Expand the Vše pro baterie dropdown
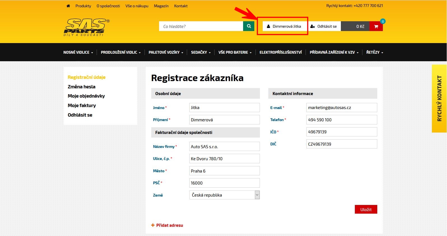This screenshot has height=236, width=447. pyautogui.click(x=235, y=52)
